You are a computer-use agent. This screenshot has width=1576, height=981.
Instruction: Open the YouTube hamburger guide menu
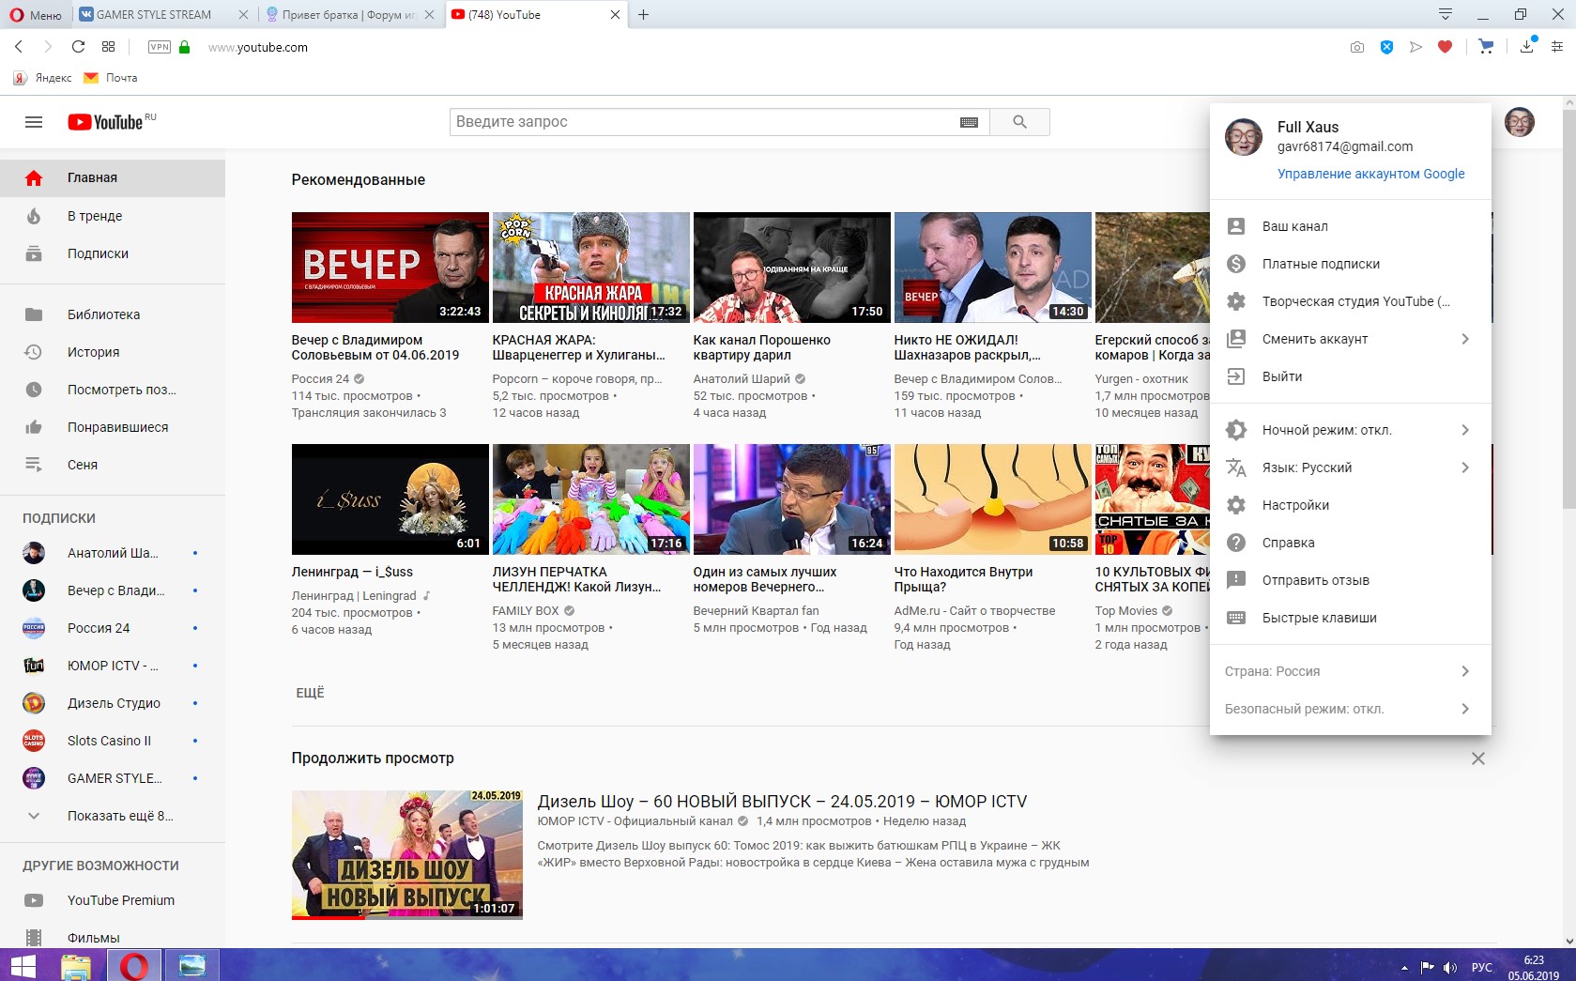(34, 122)
